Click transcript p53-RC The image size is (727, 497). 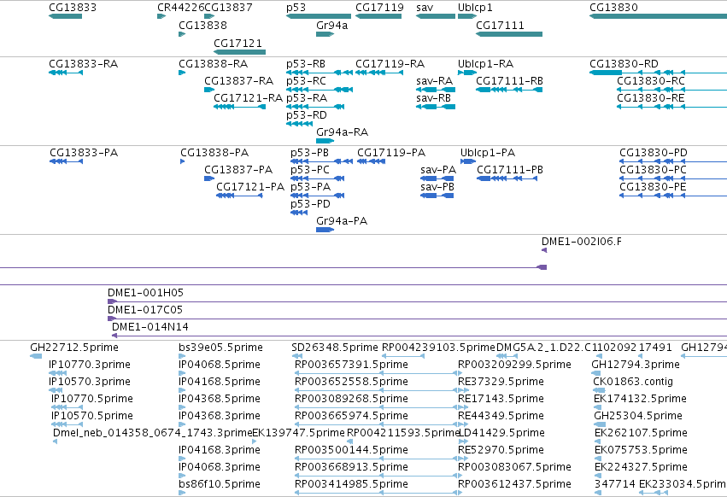pyautogui.click(x=320, y=90)
